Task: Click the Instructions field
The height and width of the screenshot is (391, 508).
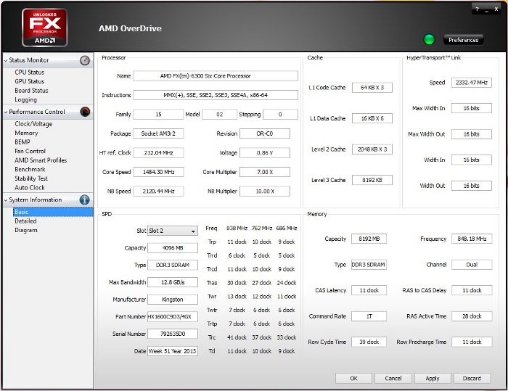Action: tap(216, 95)
